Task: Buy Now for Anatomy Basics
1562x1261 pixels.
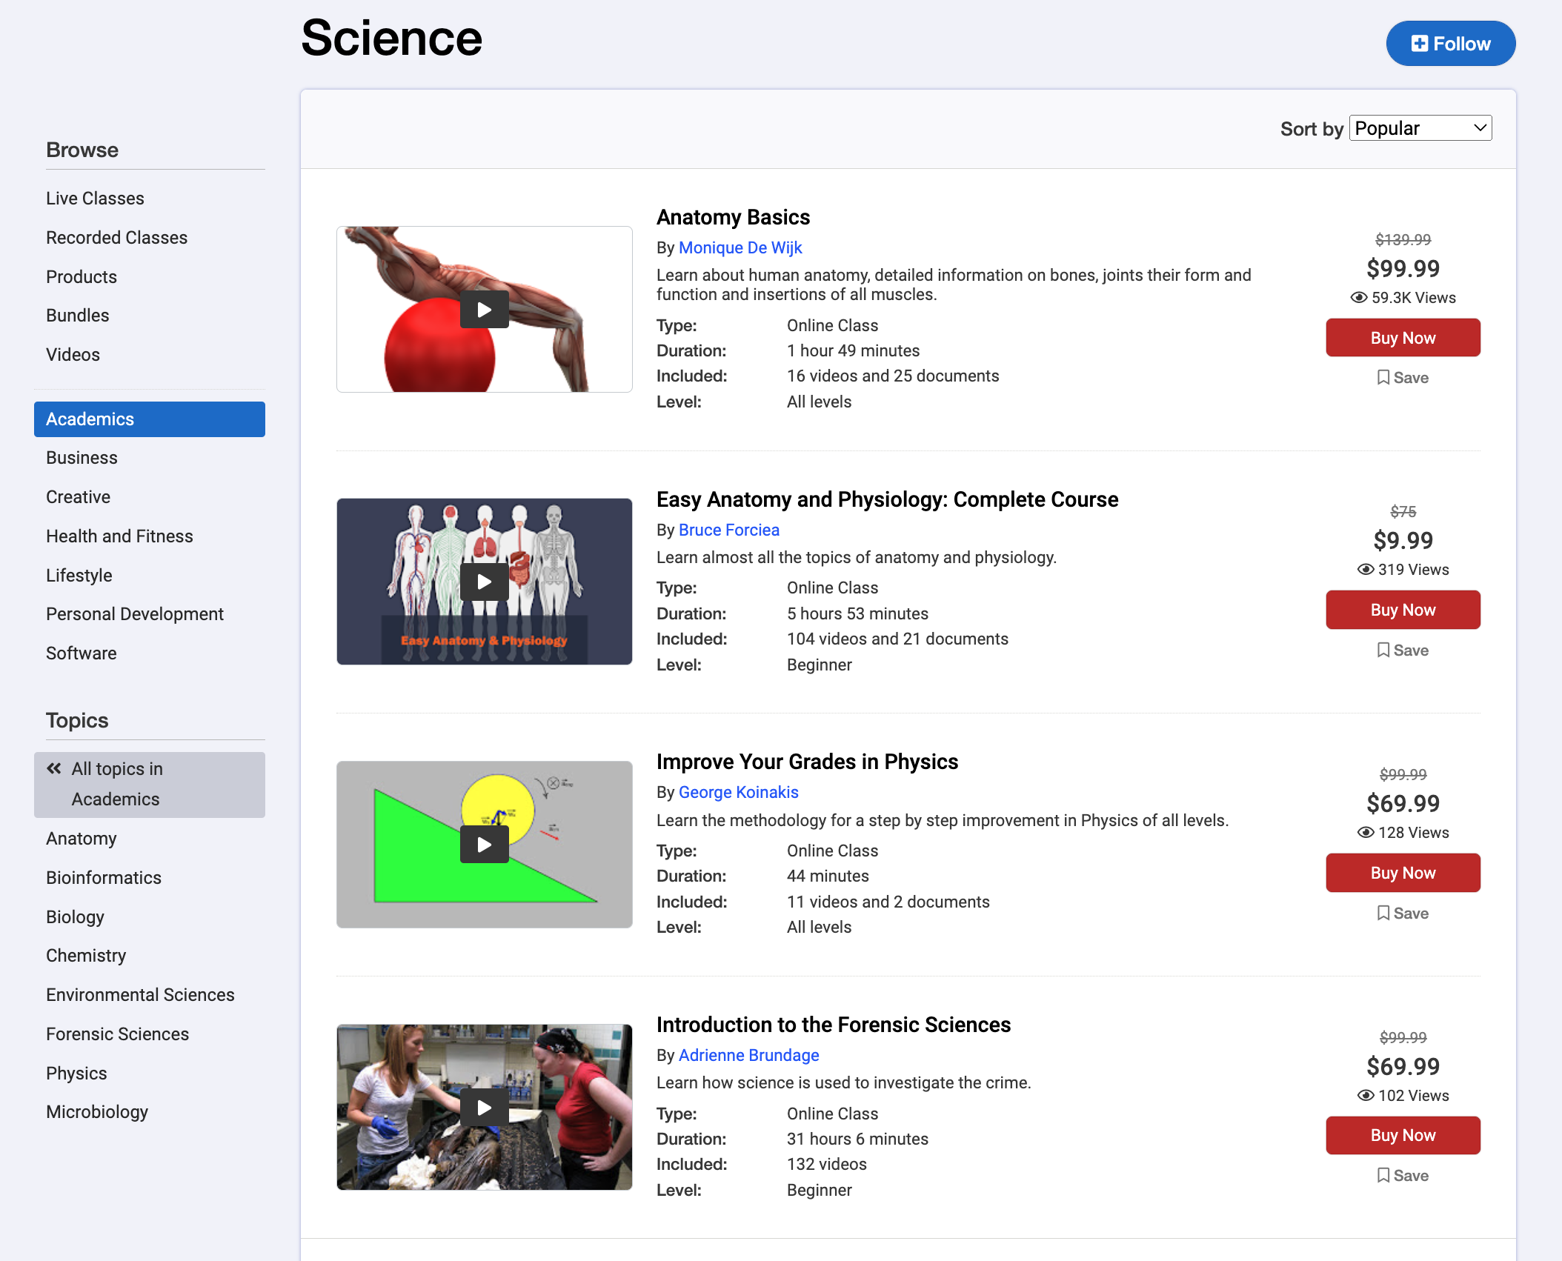Action: click(x=1403, y=337)
